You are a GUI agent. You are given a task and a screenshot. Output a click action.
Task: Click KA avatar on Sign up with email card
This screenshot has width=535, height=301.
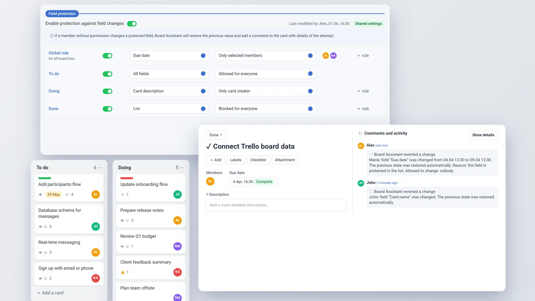pyautogui.click(x=96, y=278)
